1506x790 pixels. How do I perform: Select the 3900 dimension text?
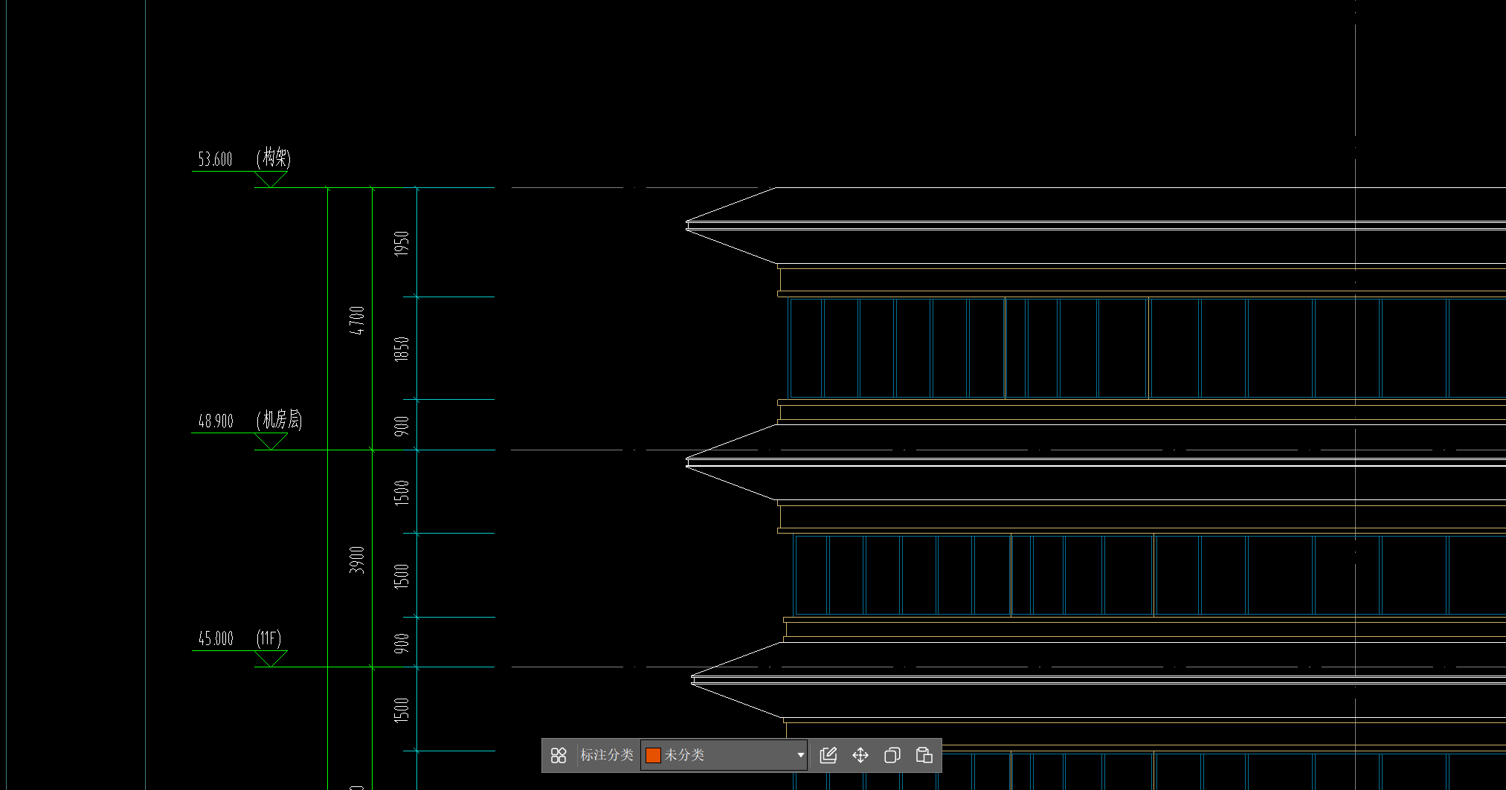(357, 560)
